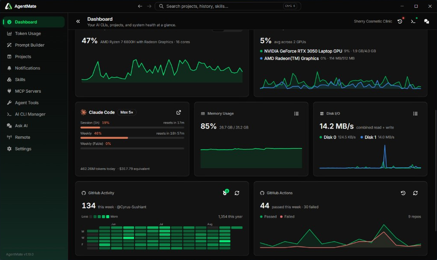Click the GitHub Actions octocat icon

click(262, 193)
